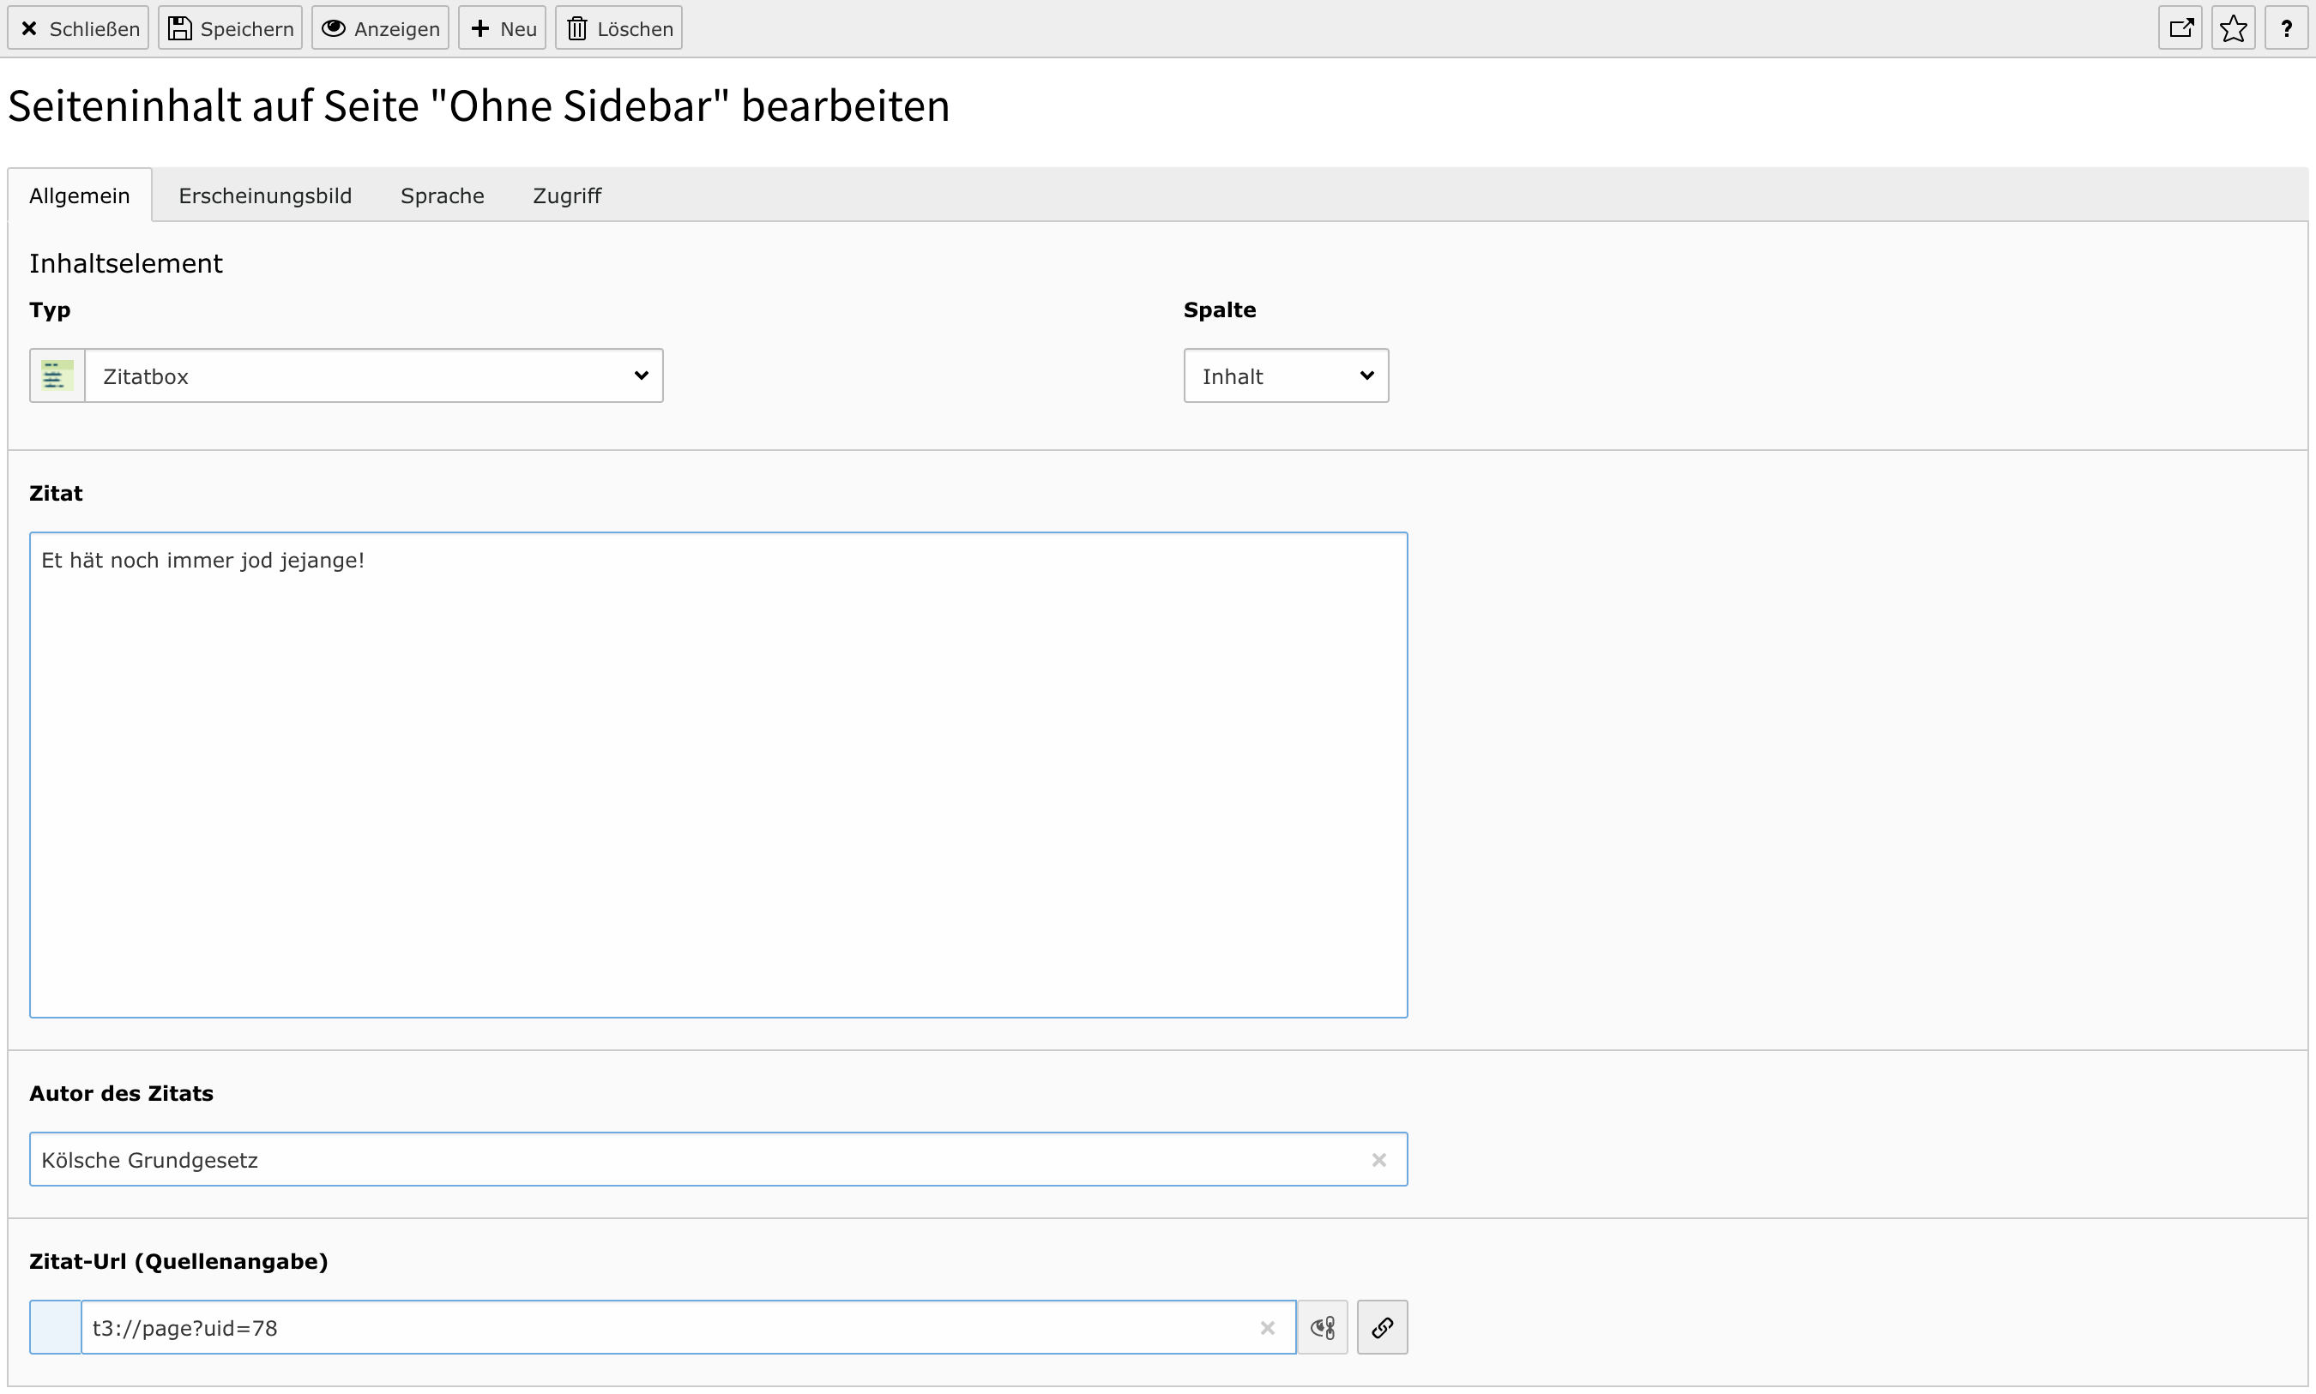Clear the Zitat-Url field value
The image size is (2316, 1394).
1268,1328
